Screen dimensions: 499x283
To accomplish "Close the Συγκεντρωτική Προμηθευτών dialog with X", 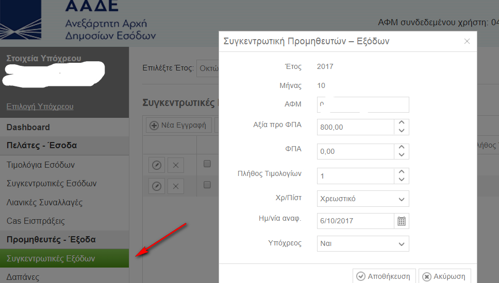I will click(x=467, y=42).
